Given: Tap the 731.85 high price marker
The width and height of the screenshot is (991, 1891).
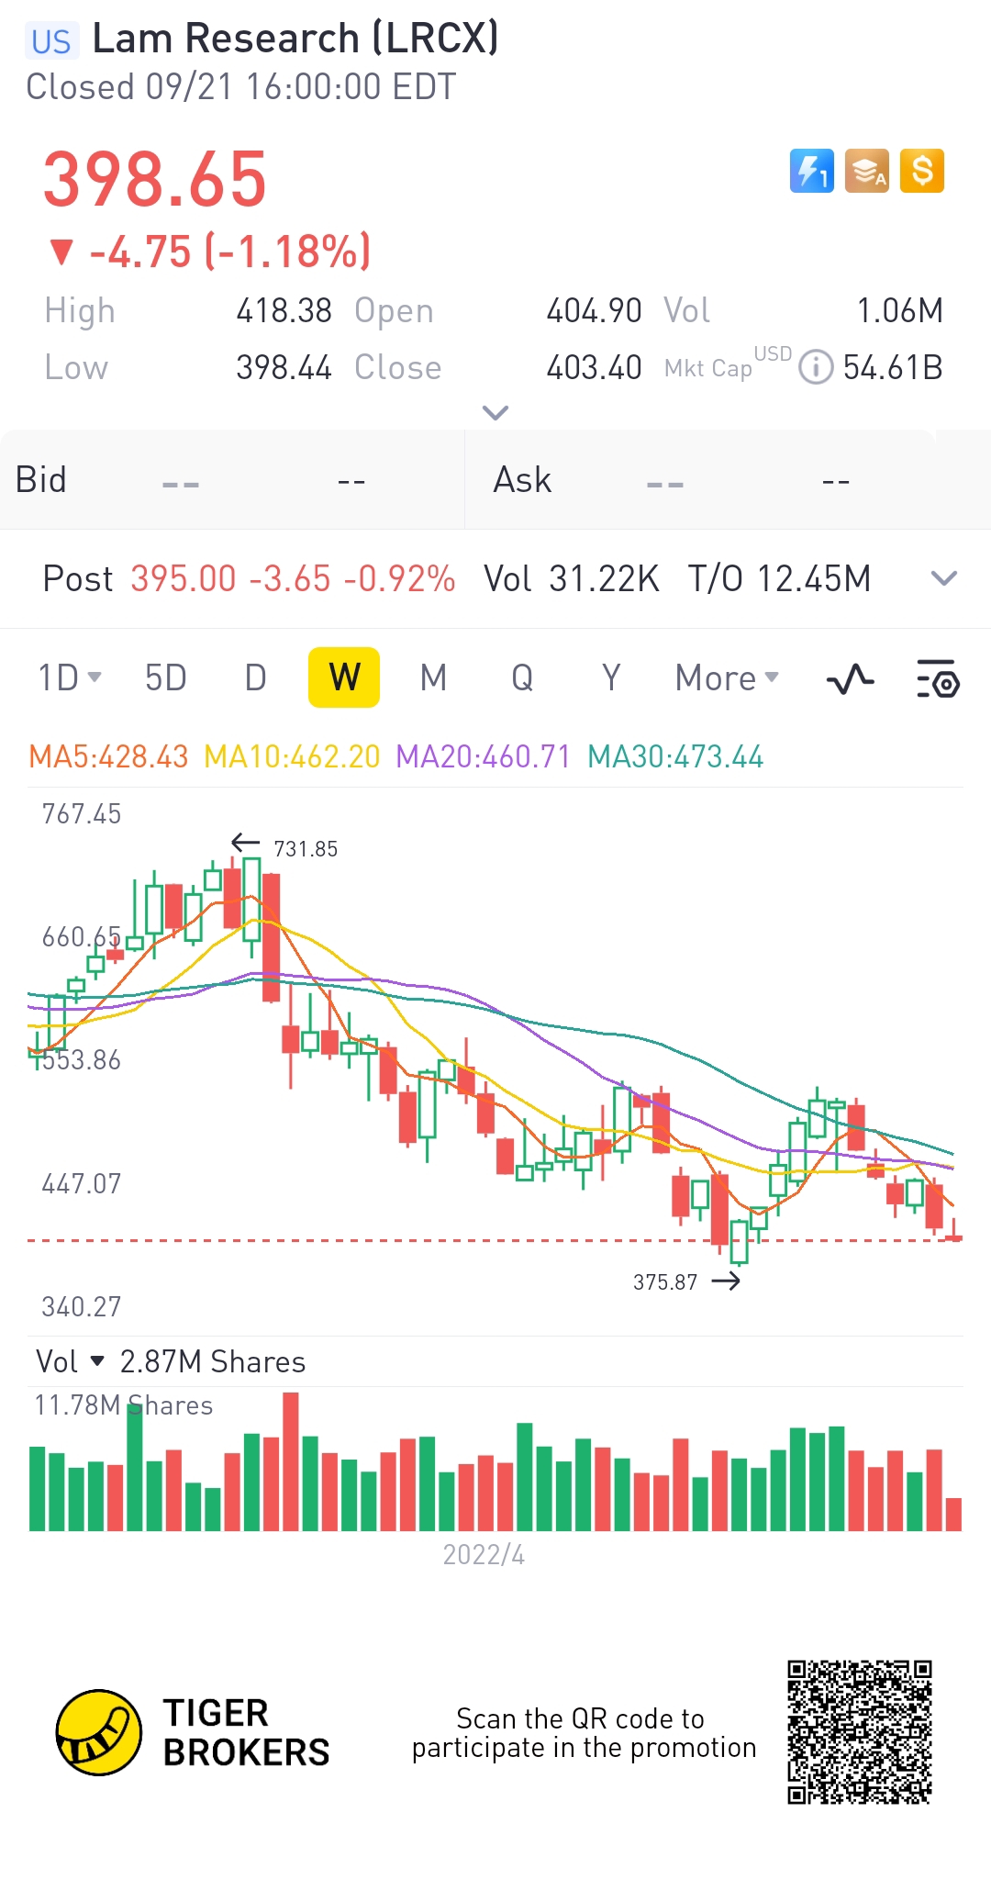Looking at the screenshot, I should (306, 849).
